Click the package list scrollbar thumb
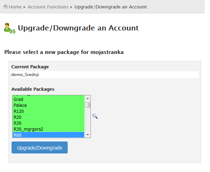Viewport: 210px width, 172px height. pyautogui.click(x=87, y=105)
